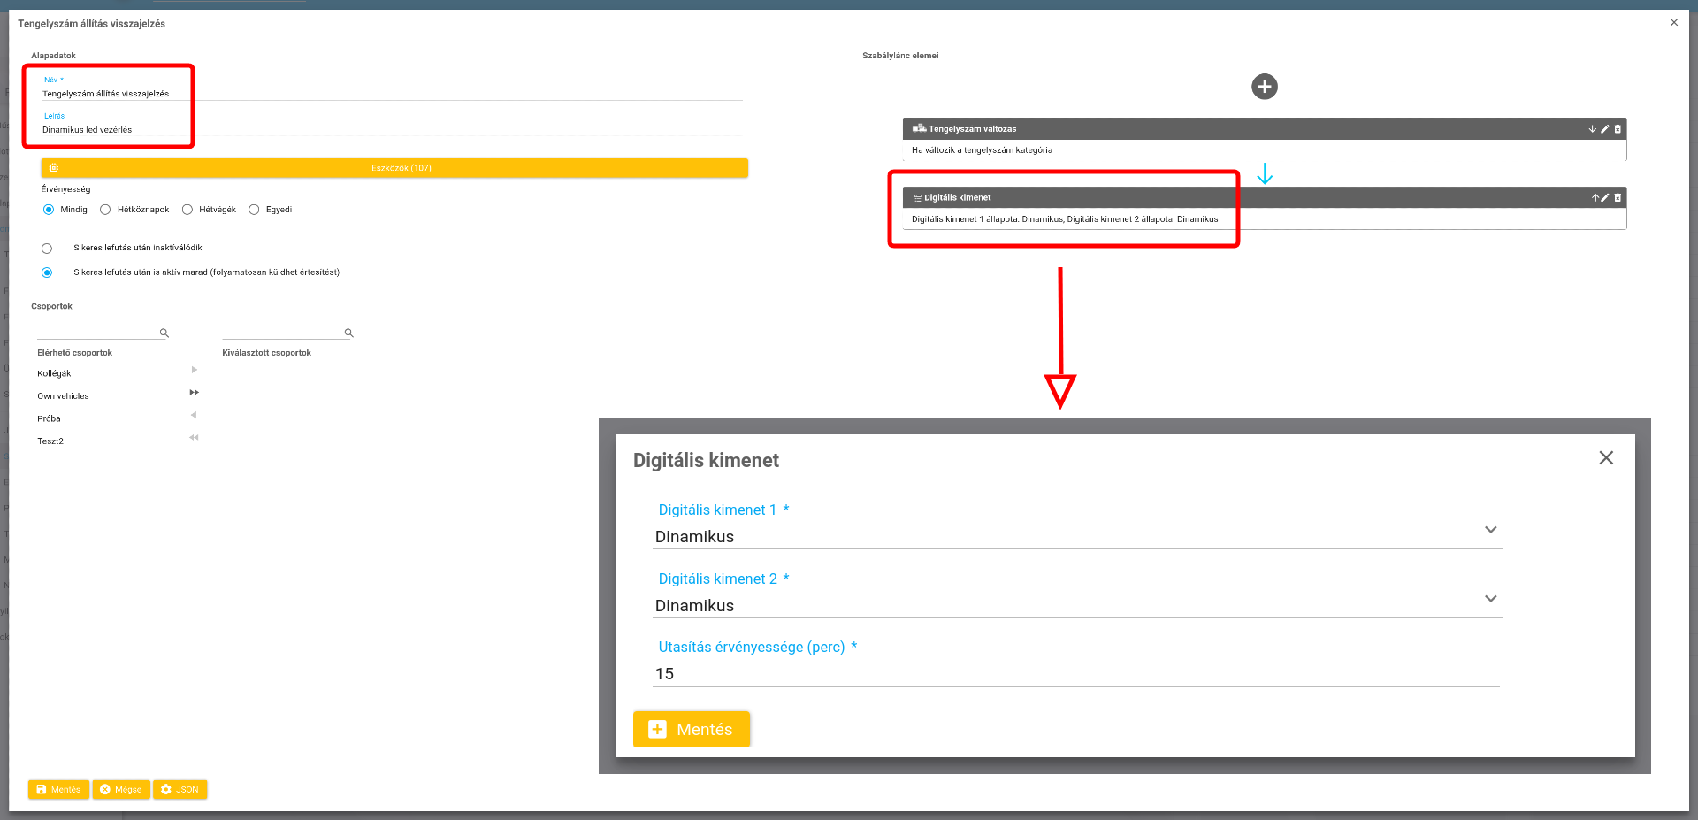1698x820 pixels.
Task: Select Kollégák in available groups list
Action: point(54,373)
